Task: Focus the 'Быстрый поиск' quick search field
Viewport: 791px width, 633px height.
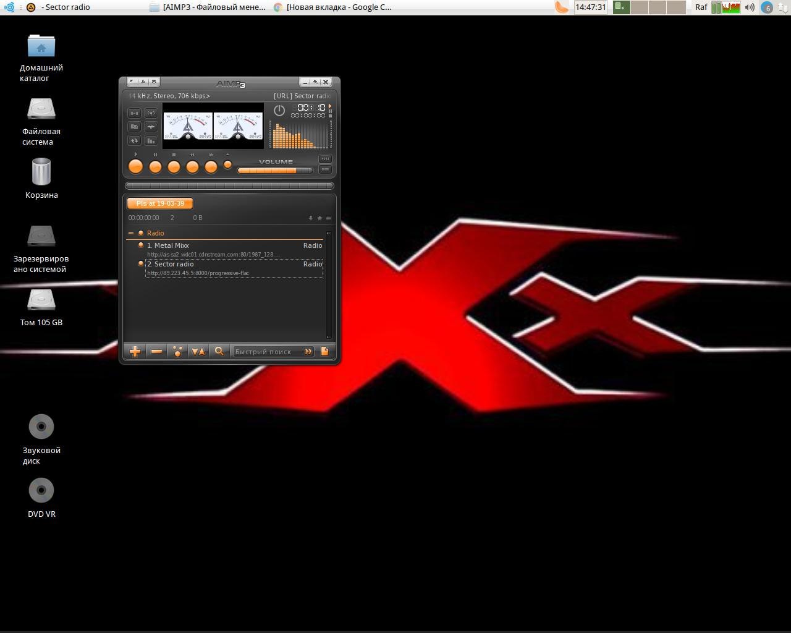Action: pos(268,352)
